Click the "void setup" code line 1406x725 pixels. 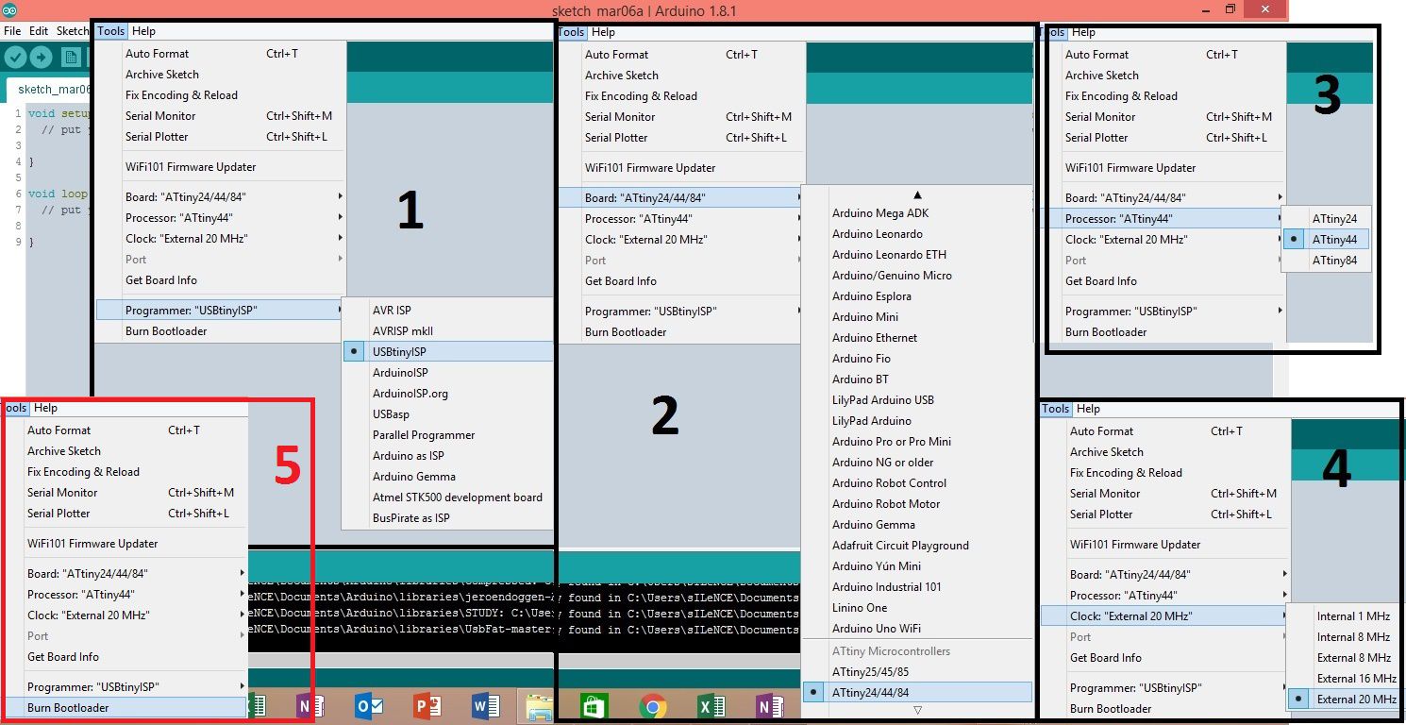pos(58,113)
